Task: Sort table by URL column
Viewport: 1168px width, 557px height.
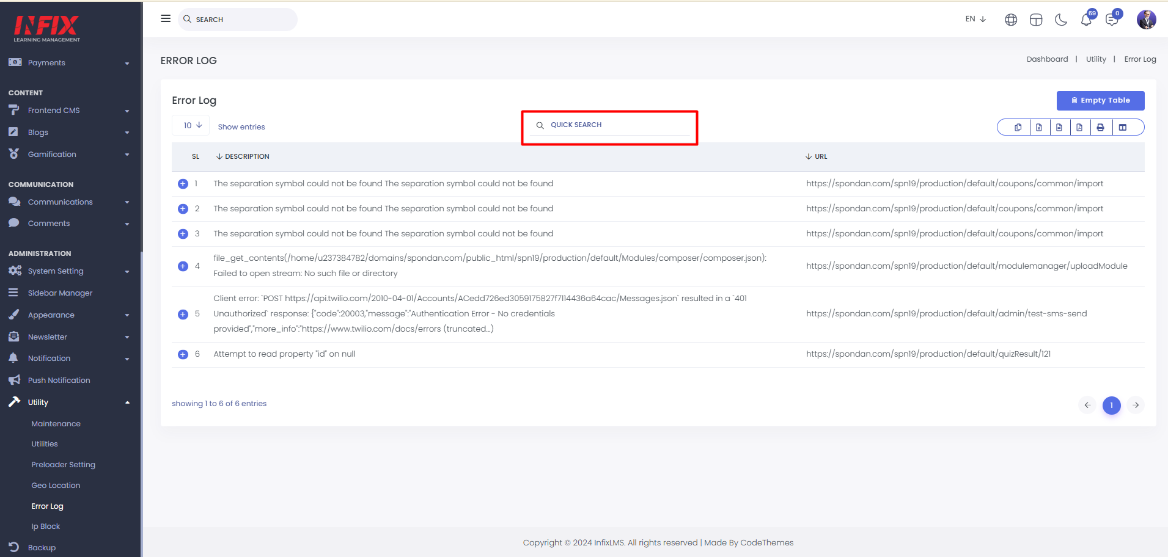Action: pos(816,157)
